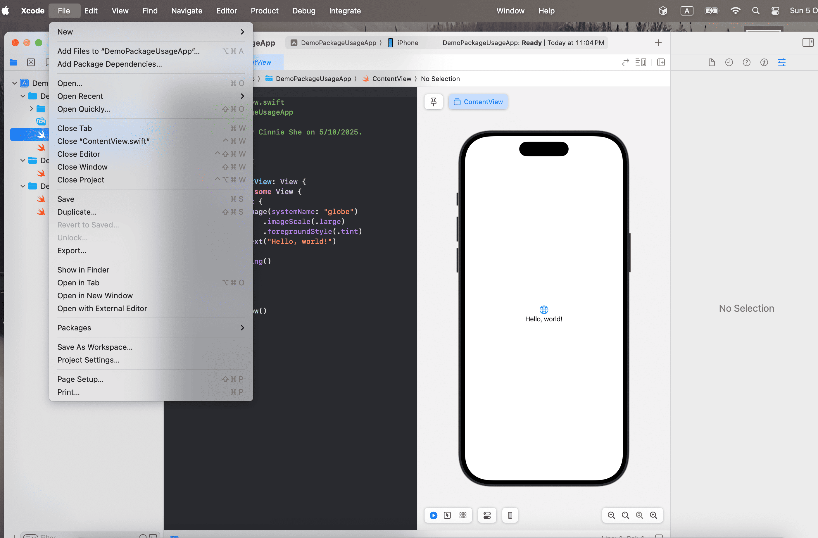Click the selectable preview mode cursor icon
The width and height of the screenshot is (818, 538).
[x=448, y=515]
